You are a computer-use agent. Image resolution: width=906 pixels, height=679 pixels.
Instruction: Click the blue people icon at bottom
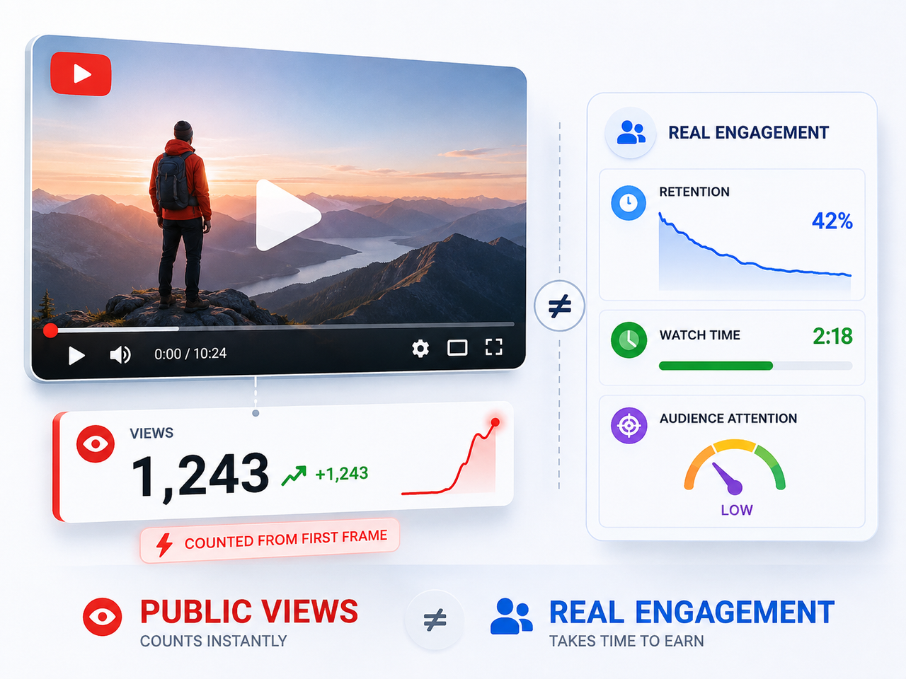511,616
